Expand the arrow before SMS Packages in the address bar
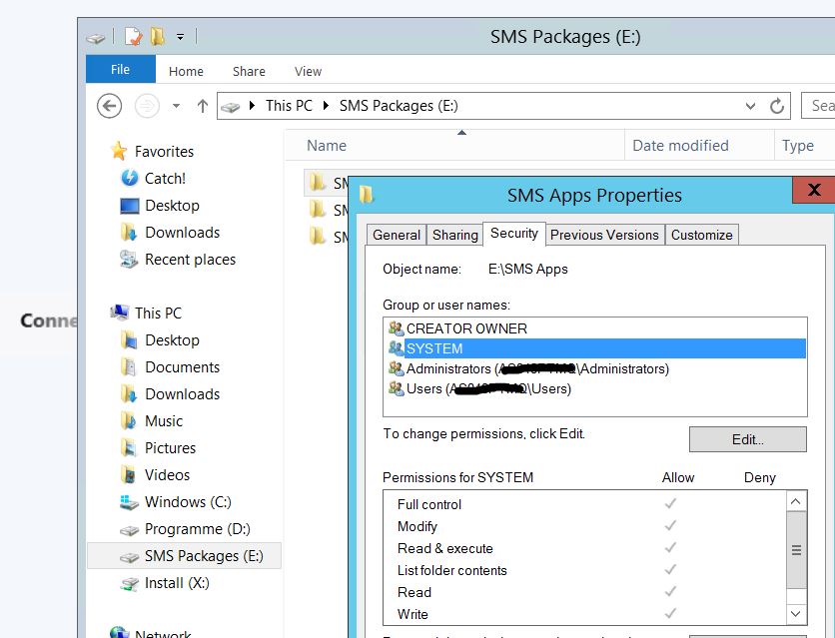Image resolution: width=835 pixels, height=638 pixels. point(326,106)
